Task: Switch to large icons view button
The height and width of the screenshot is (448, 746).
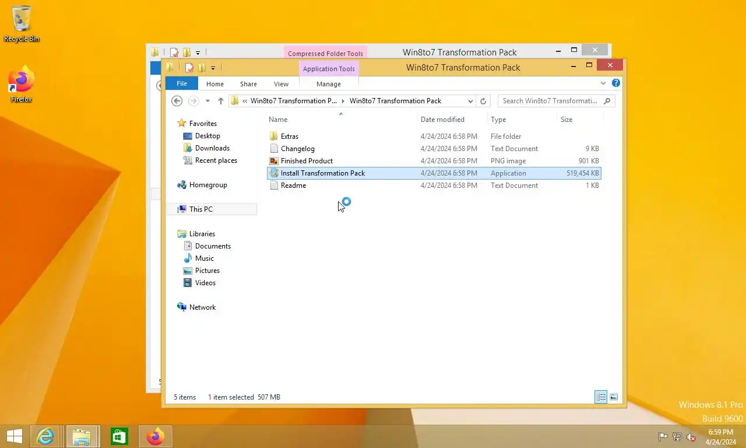Action: click(x=614, y=397)
